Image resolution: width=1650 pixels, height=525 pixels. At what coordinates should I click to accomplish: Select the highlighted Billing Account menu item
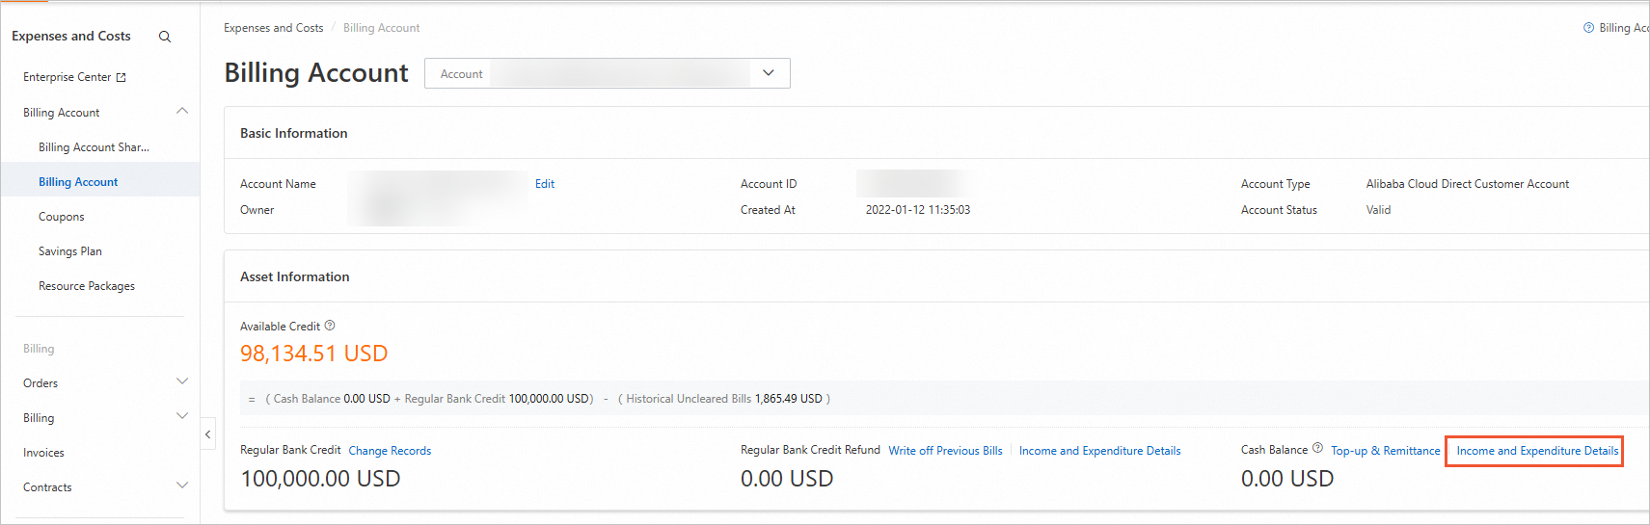click(x=78, y=182)
